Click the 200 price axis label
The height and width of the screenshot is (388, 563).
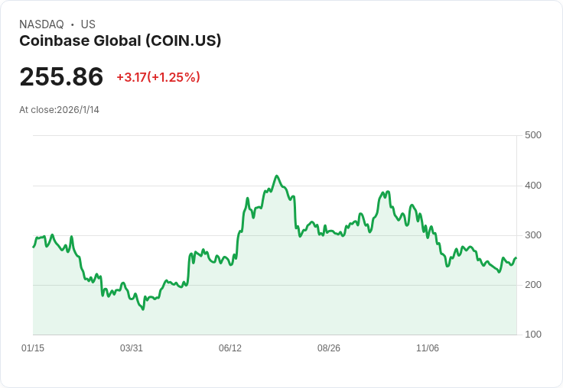click(x=532, y=285)
